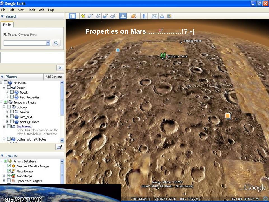Select the Global Maps radio button
The width and height of the screenshot is (269, 202).
point(9,176)
